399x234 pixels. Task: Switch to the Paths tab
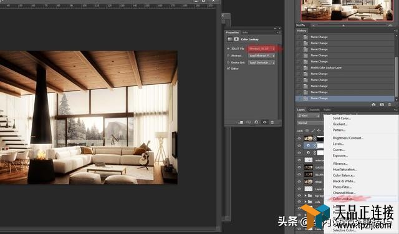pyautogui.click(x=327, y=110)
